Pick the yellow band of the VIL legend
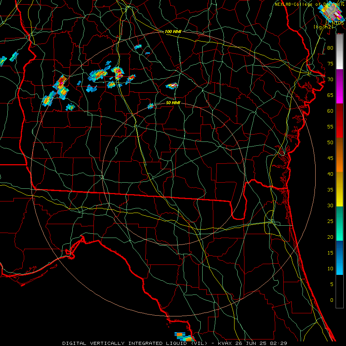This screenshot has width=346, height=346. [339, 189]
